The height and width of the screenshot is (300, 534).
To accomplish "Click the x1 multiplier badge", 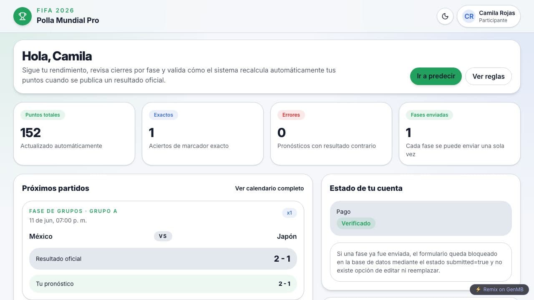I will tap(290, 213).
